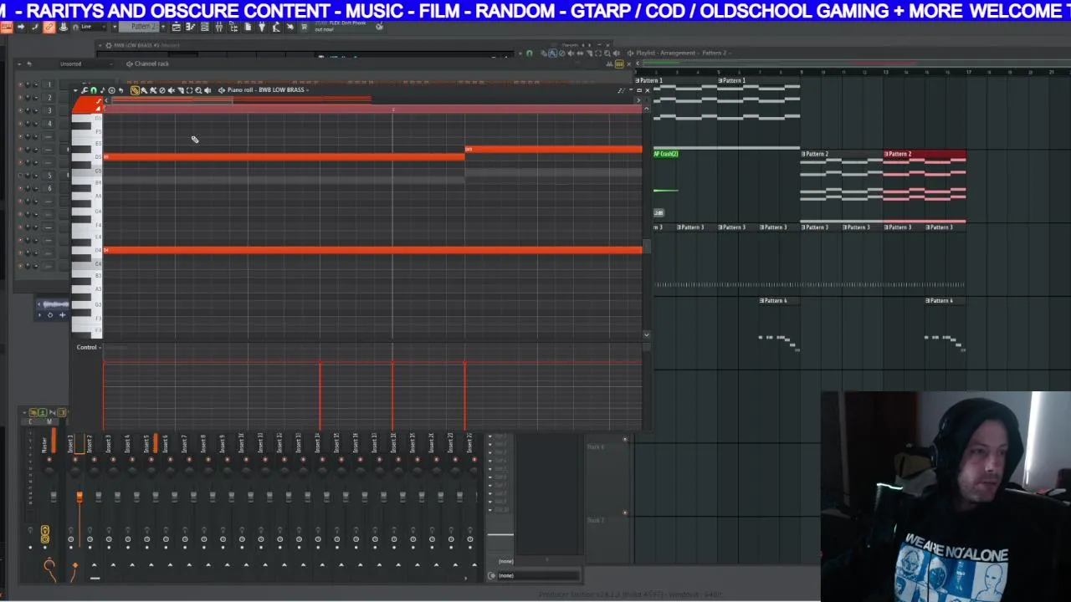1071x602 pixels.
Task: Open the Control event dropdown below piano keys
Action: click(x=88, y=347)
